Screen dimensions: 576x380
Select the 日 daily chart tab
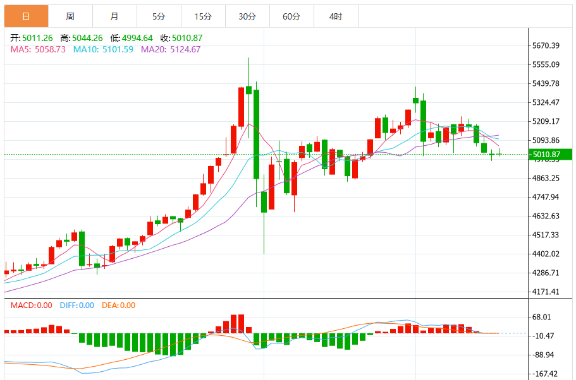pyautogui.click(x=26, y=16)
